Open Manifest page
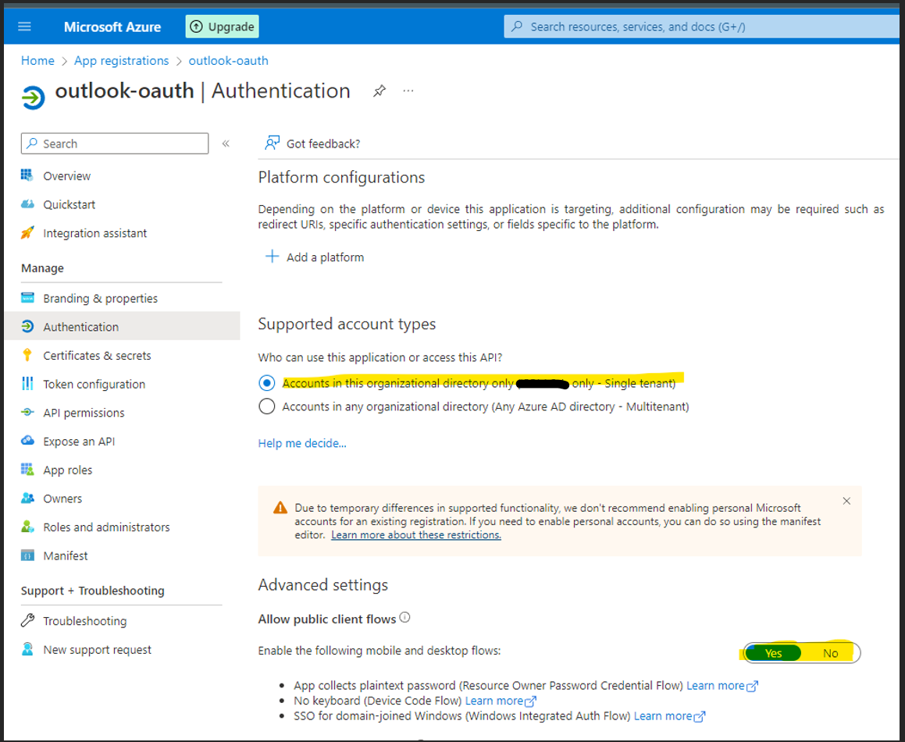 click(x=66, y=556)
